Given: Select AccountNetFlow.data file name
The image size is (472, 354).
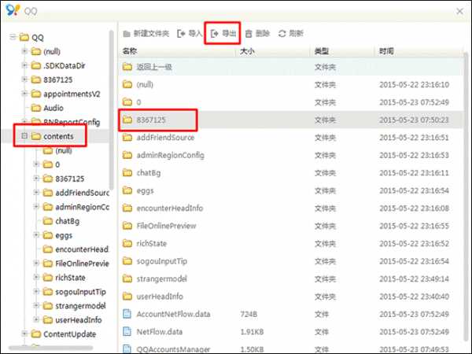Looking at the screenshot, I should [173, 314].
